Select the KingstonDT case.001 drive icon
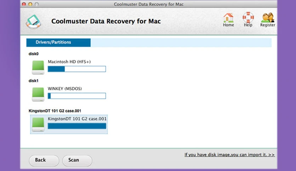The image size is (296, 171). pos(38,124)
